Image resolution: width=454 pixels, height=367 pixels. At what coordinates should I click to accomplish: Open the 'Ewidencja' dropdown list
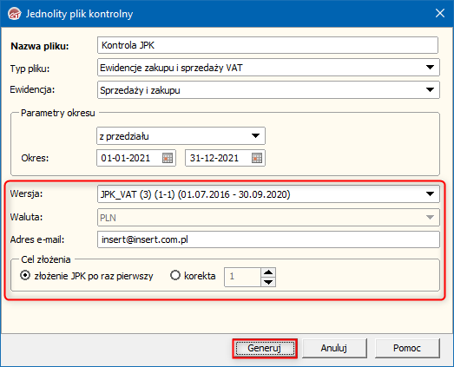[430, 90]
